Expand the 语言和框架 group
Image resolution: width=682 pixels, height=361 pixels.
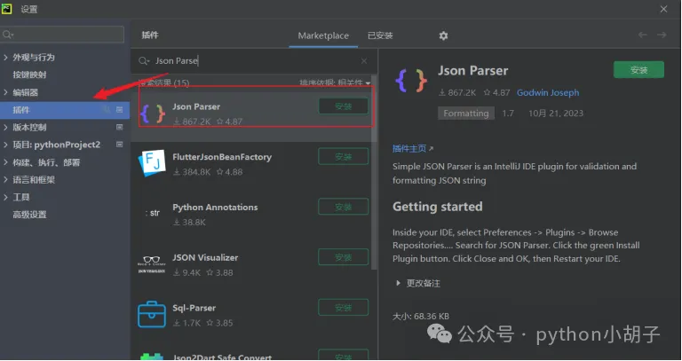pyautogui.click(x=5, y=179)
